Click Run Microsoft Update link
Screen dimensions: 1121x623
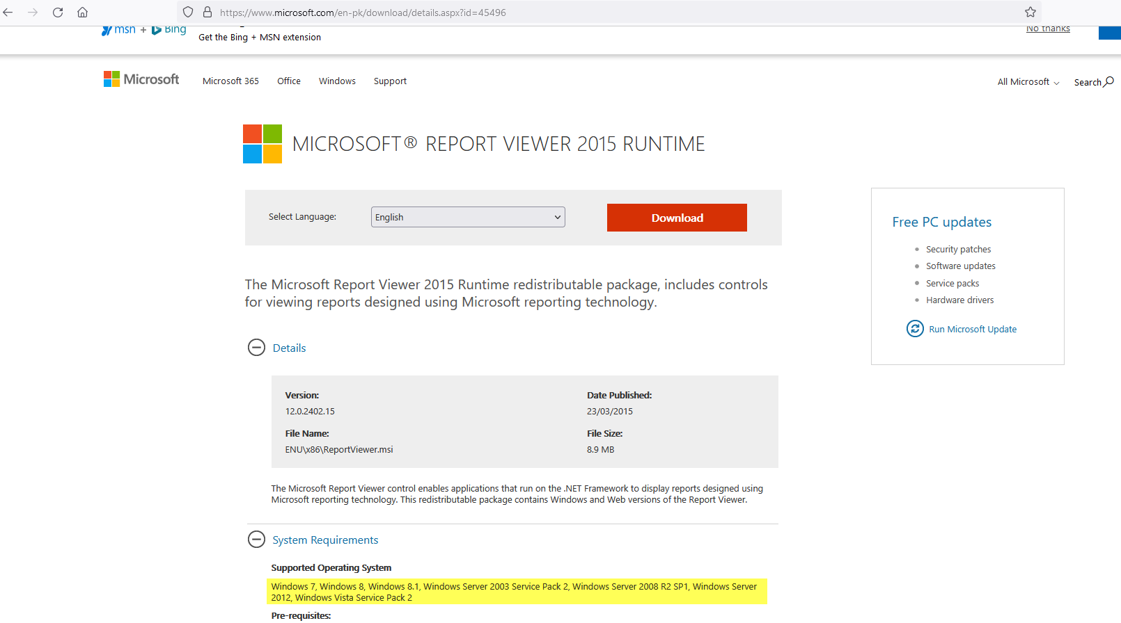pyautogui.click(x=973, y=330)
